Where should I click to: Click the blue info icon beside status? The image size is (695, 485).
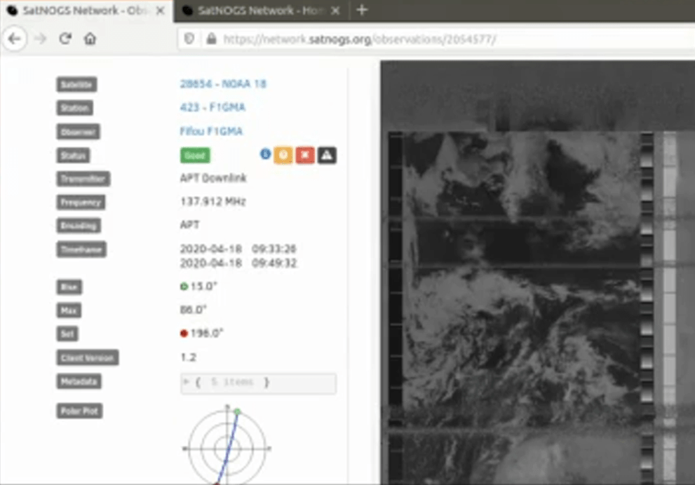265,154
